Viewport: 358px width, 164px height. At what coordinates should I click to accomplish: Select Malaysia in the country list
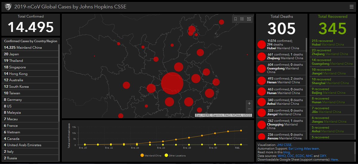tap(30, 113)
